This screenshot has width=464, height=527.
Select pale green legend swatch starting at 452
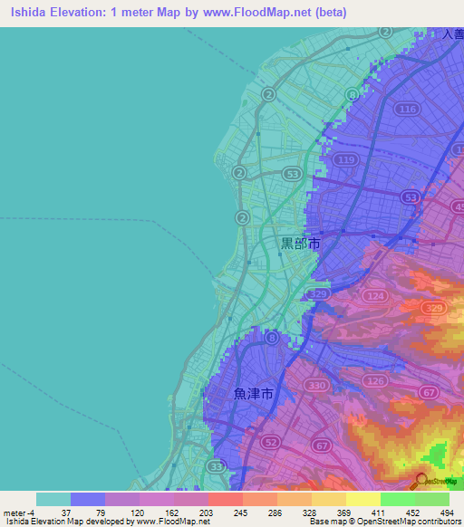[432, 499]
